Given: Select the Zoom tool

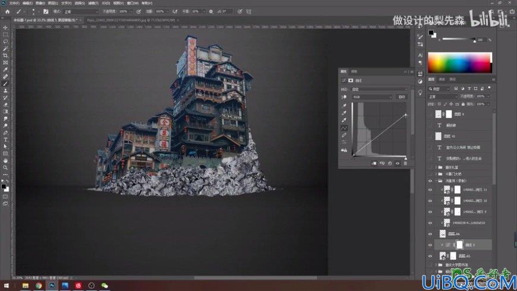Looking at the screenshot, I should [x=5, y=167].
